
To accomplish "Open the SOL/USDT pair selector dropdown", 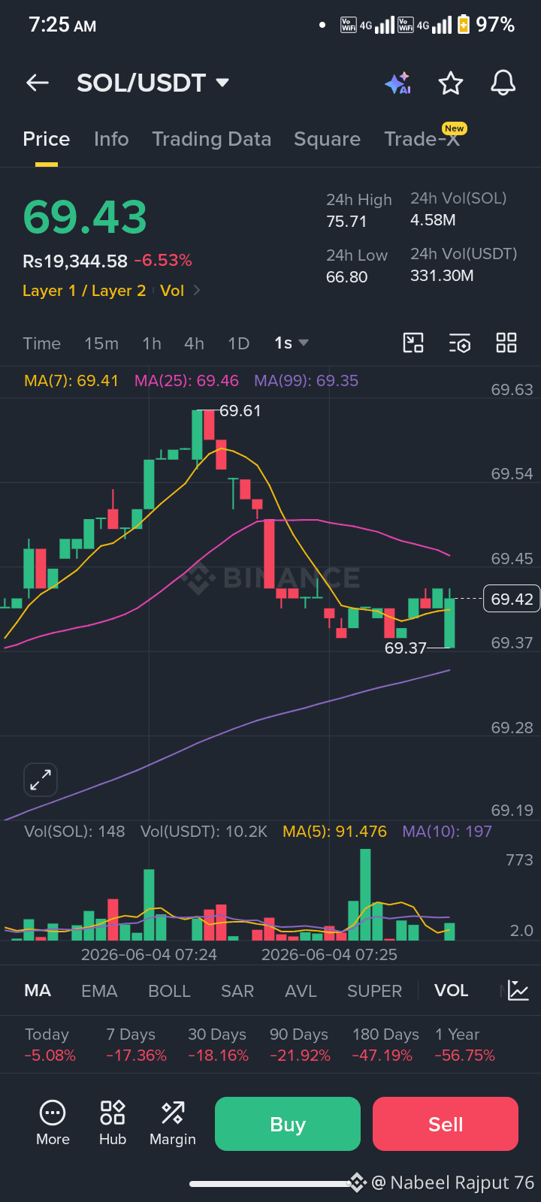I will [x=153, y=83].
